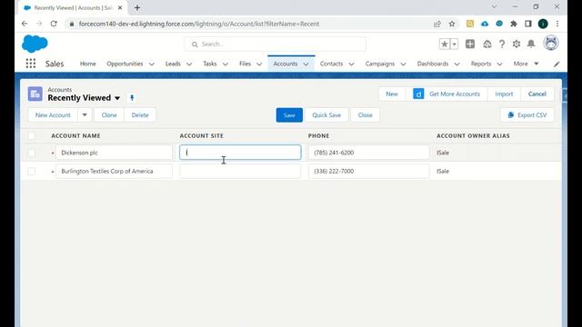Click the edit navigation pencil icon

point(557,64)
